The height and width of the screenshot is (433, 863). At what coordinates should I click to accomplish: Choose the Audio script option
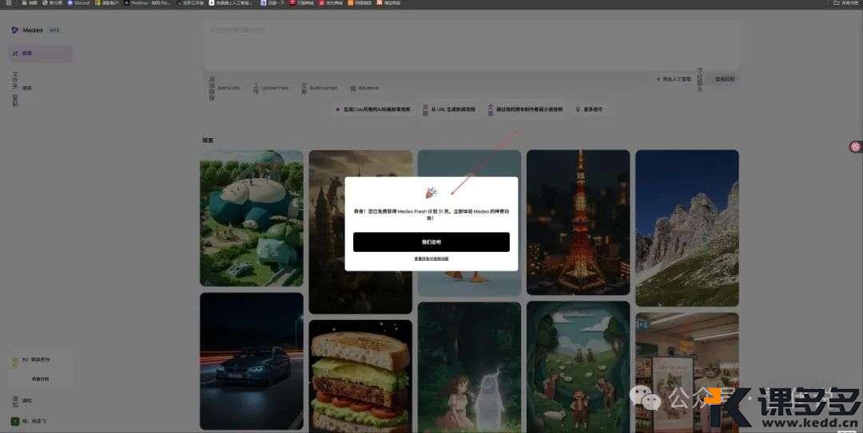point(323,88)
